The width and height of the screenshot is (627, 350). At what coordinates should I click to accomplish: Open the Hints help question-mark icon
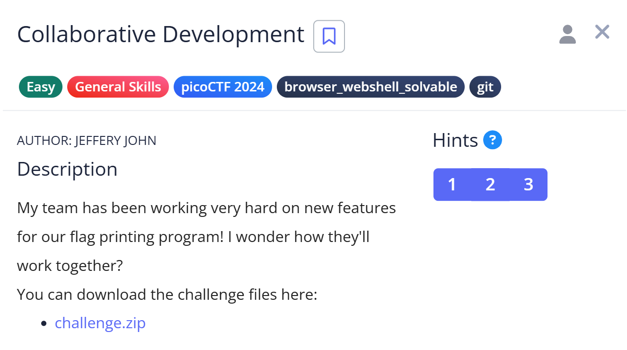click(x=493, y=140)
